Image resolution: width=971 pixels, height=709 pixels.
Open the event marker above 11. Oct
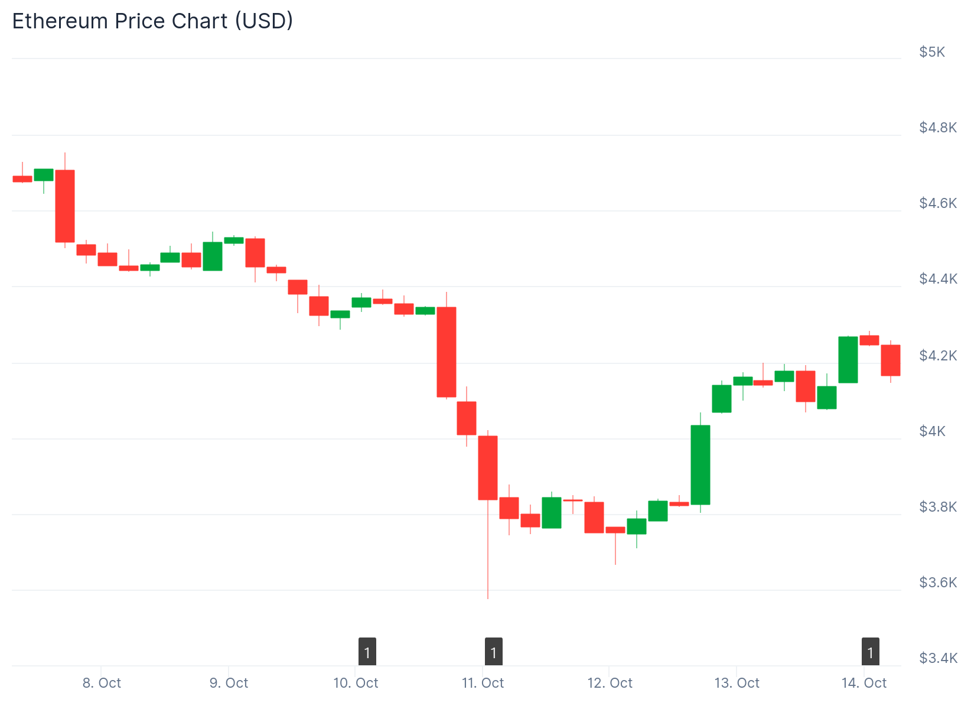pos(494,652)
